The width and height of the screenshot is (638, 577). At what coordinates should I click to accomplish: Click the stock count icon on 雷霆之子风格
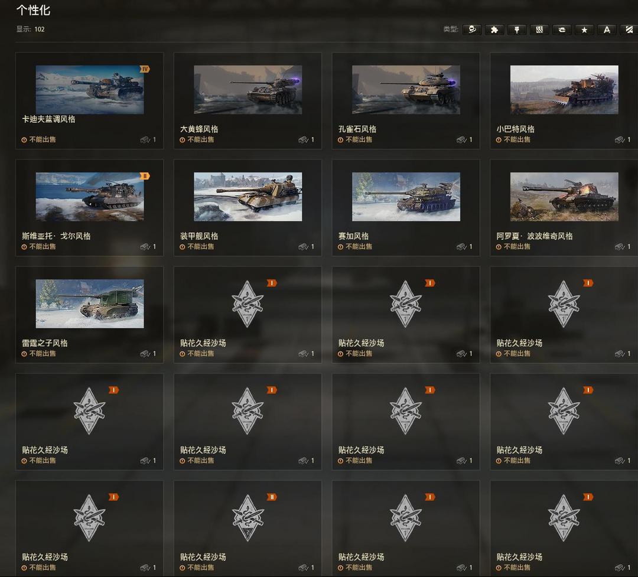point(145,354)
